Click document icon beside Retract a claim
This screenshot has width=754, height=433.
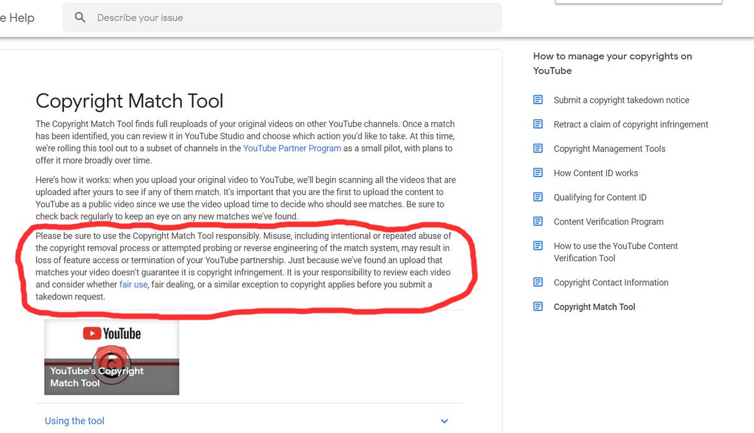538,124
